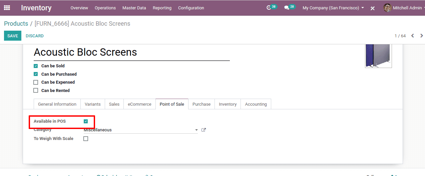This screenshot has height=176, width=425.
Task: Click the product image thumbnail
Action: click(x=378, y=56)
